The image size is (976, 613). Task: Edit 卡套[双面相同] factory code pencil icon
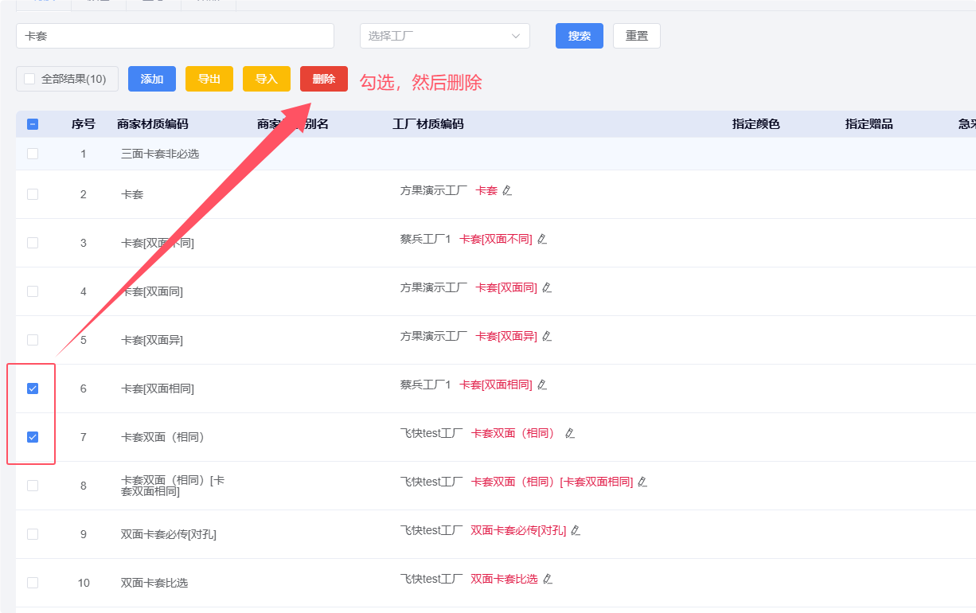coord(542,385)
